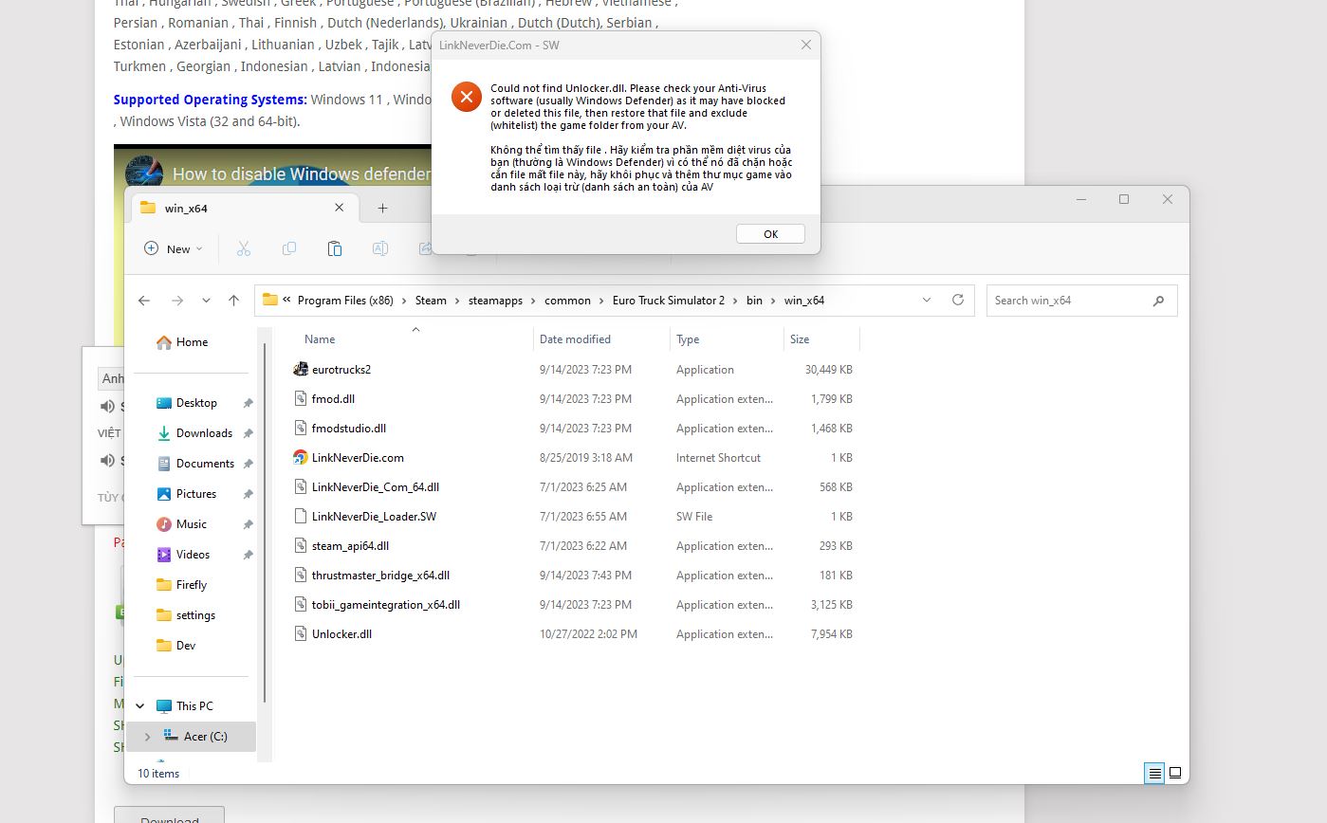Select the eurotrucks2 application file
This screenshot has height=823, width=1327.
(341, 370)
